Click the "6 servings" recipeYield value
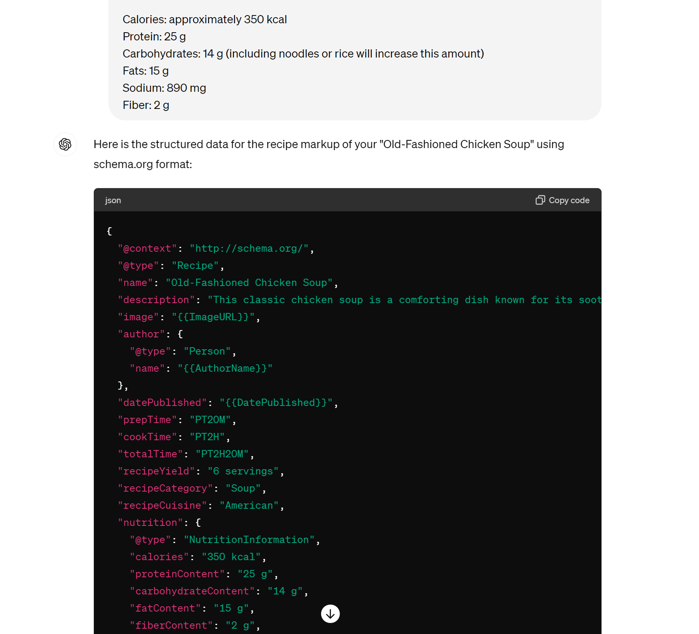 click(243, 471)
